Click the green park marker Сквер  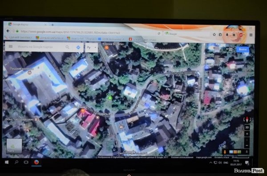[110, 98]
